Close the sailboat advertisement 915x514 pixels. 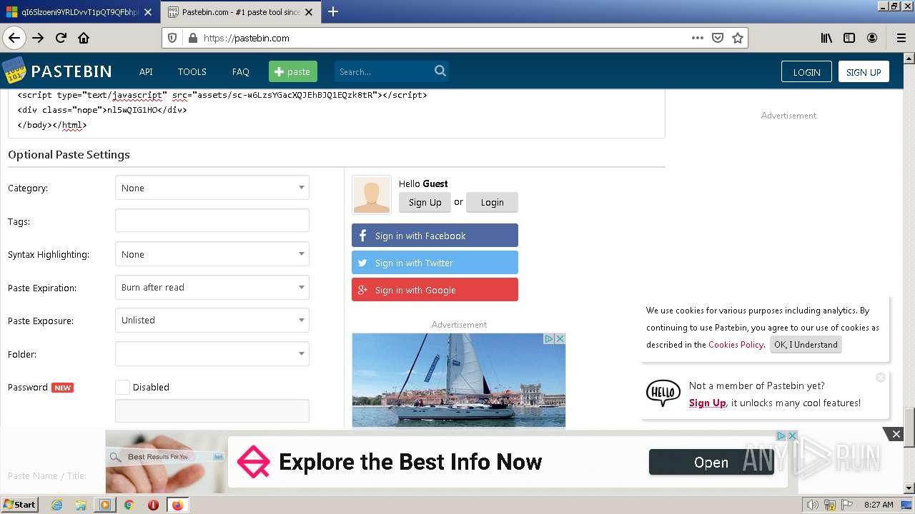(560, 338)
